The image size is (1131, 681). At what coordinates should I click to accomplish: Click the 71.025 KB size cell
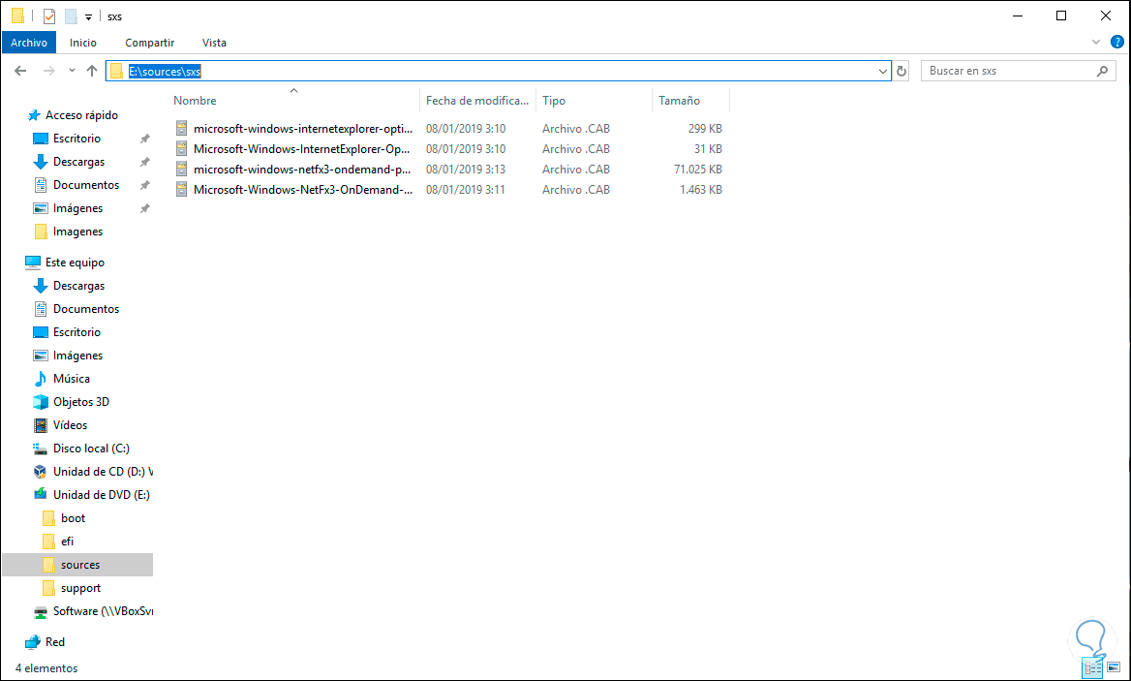697,170
